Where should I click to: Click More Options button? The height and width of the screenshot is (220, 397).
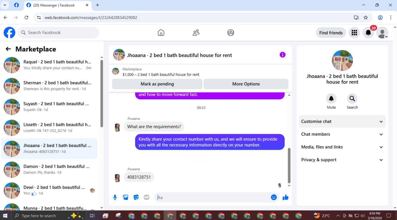[246, 84]
